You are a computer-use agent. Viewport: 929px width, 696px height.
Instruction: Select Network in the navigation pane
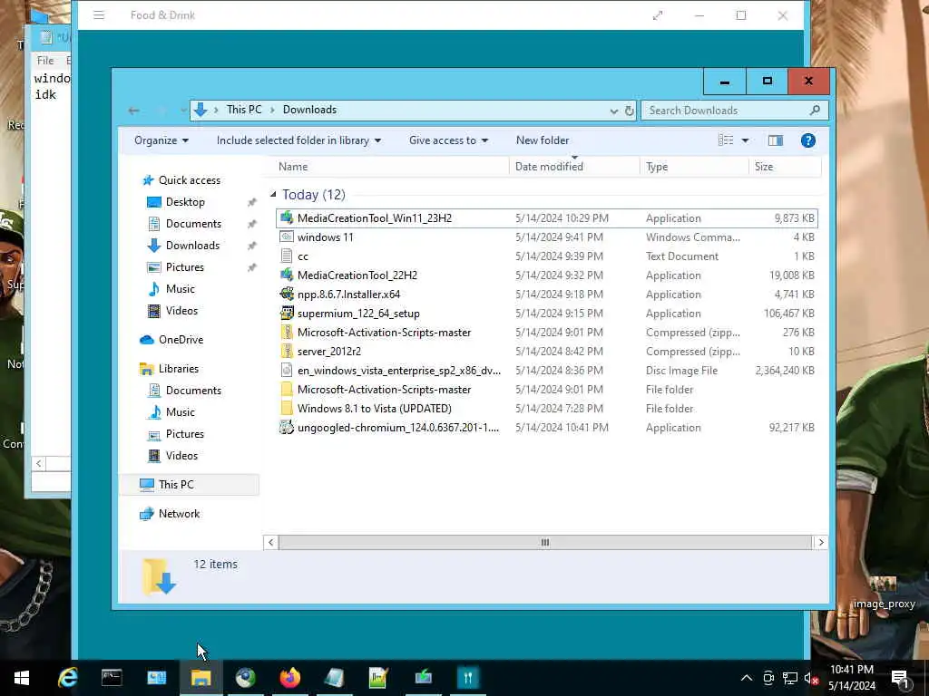tap(179, 513)
